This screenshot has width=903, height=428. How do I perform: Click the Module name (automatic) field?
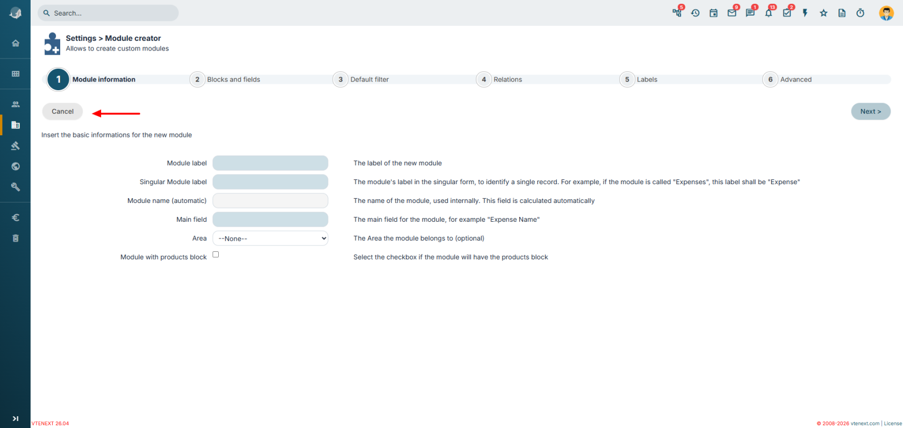[270, 201]
